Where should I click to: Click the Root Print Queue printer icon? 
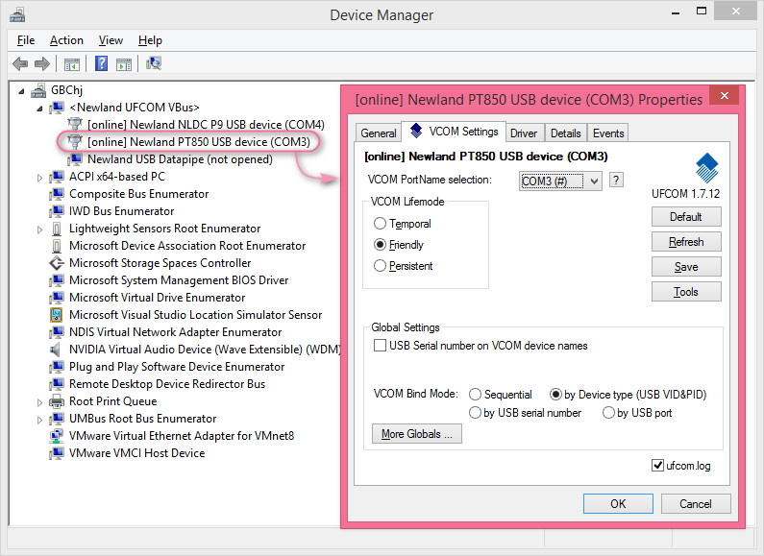click(57, 401)
